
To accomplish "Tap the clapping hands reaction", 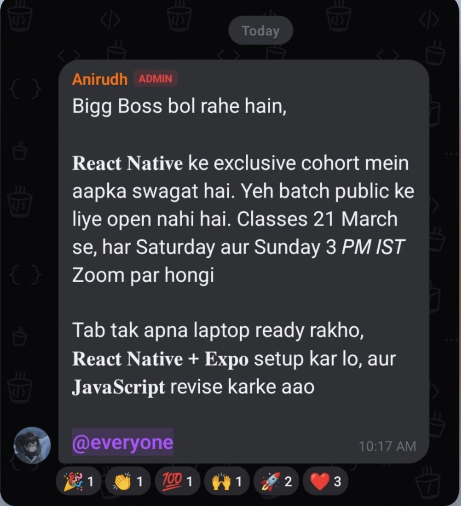I will coord(128,481).
